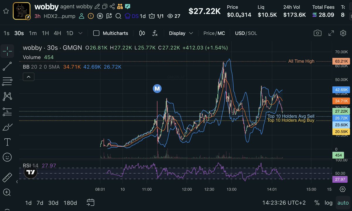Collapse the indicator legend chevron

point(29,77)
